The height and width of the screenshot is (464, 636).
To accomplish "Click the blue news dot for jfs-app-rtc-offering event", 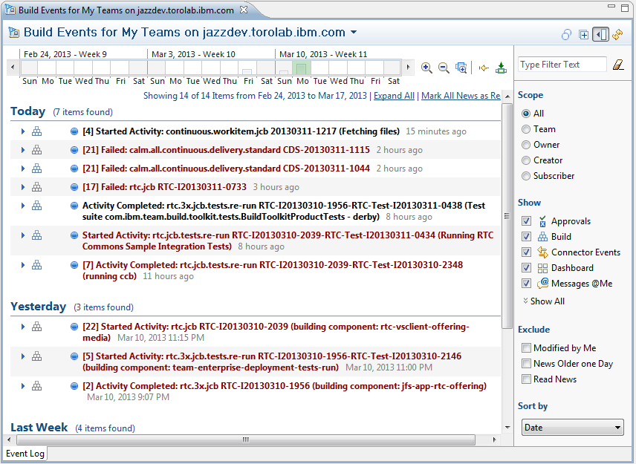I will pos(74,386).
